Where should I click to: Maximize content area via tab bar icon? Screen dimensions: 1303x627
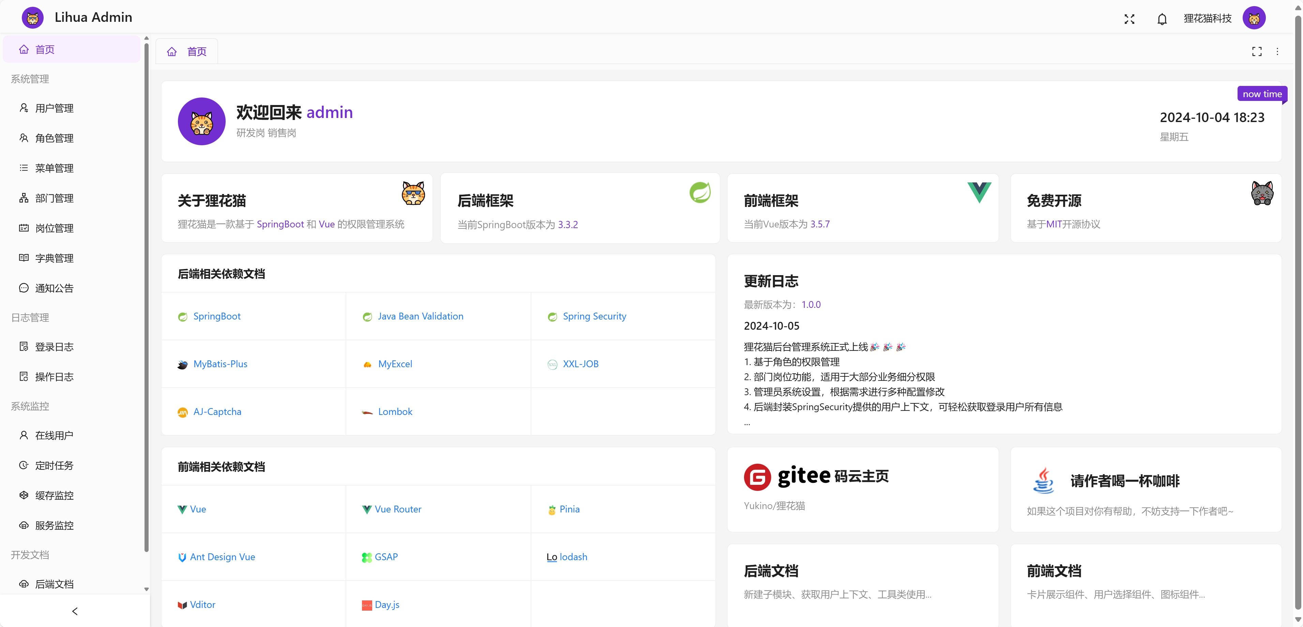1256,51
